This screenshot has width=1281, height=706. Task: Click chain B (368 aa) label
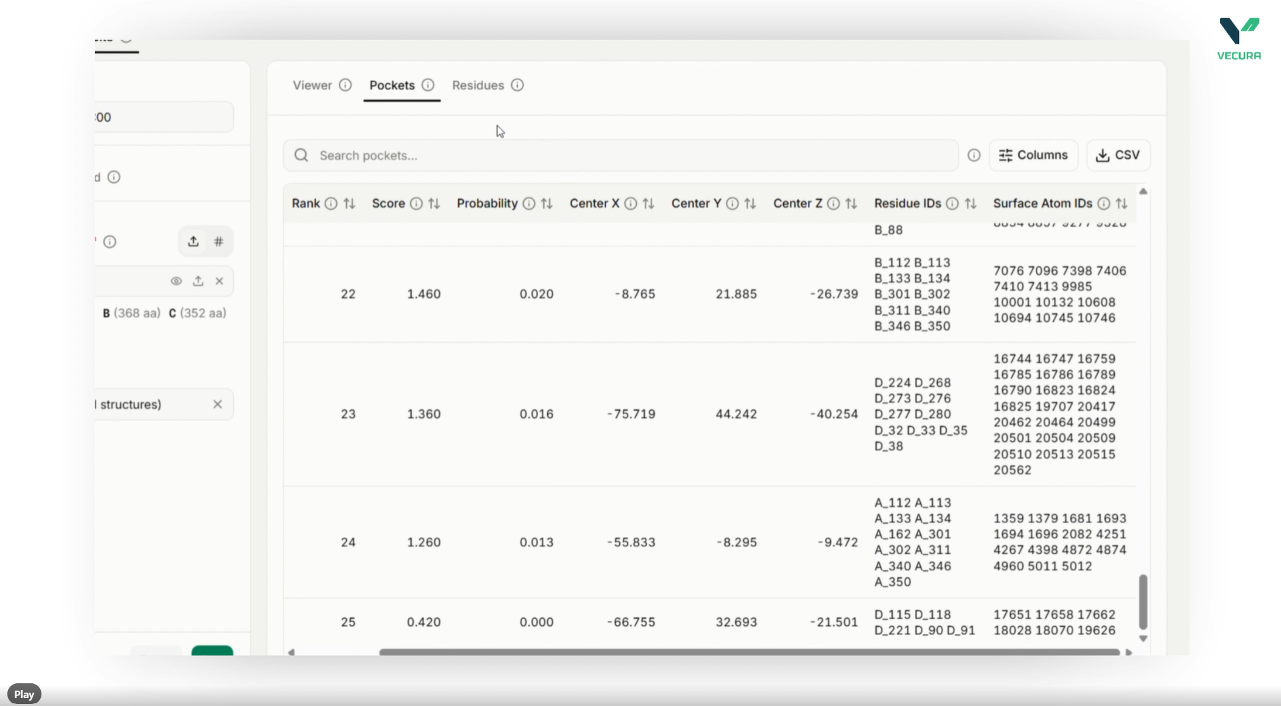coord(132,313)
